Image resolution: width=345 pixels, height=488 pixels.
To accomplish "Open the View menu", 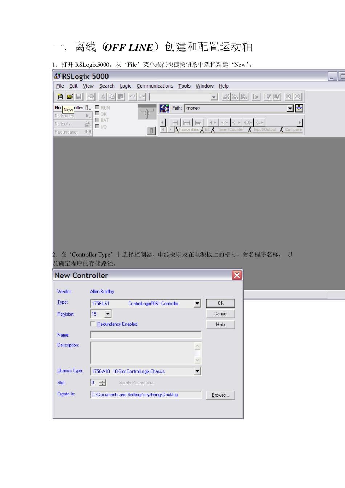I will tap(88, 86).
